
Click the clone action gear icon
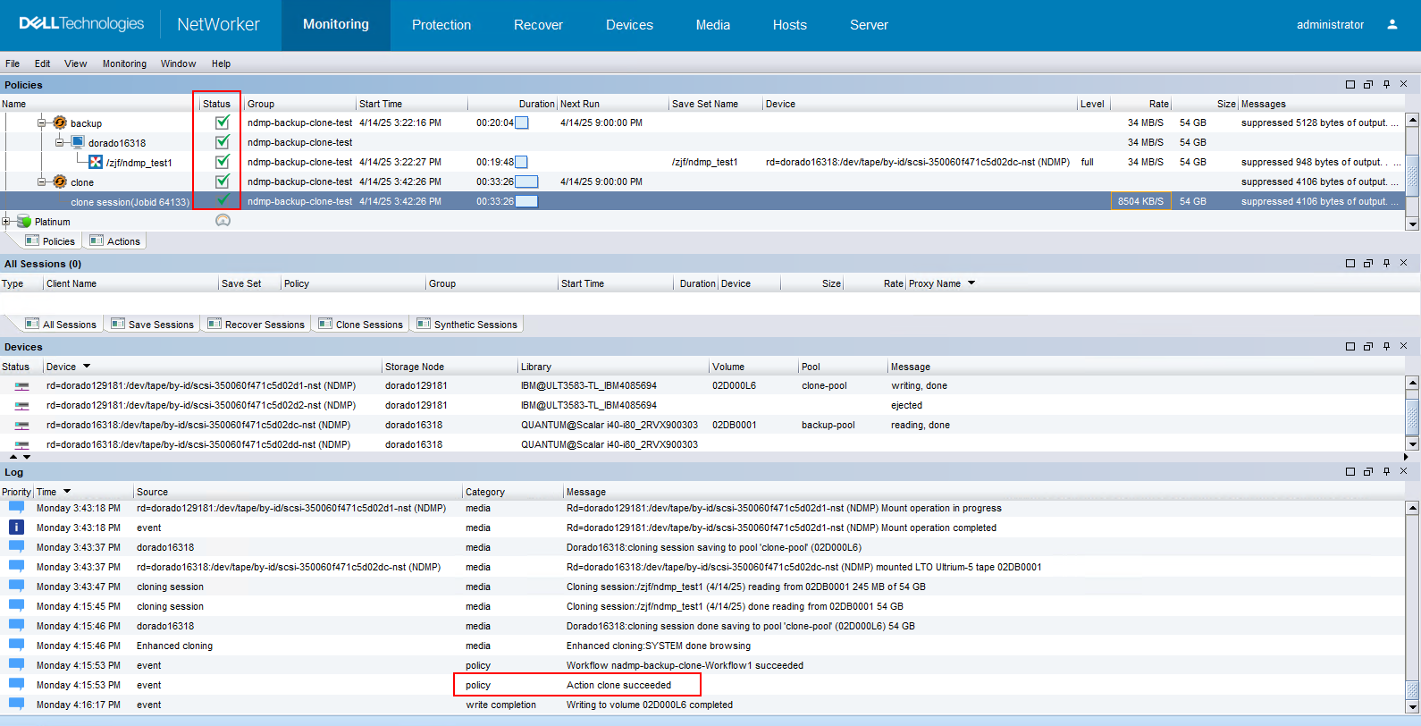point(60,181)
